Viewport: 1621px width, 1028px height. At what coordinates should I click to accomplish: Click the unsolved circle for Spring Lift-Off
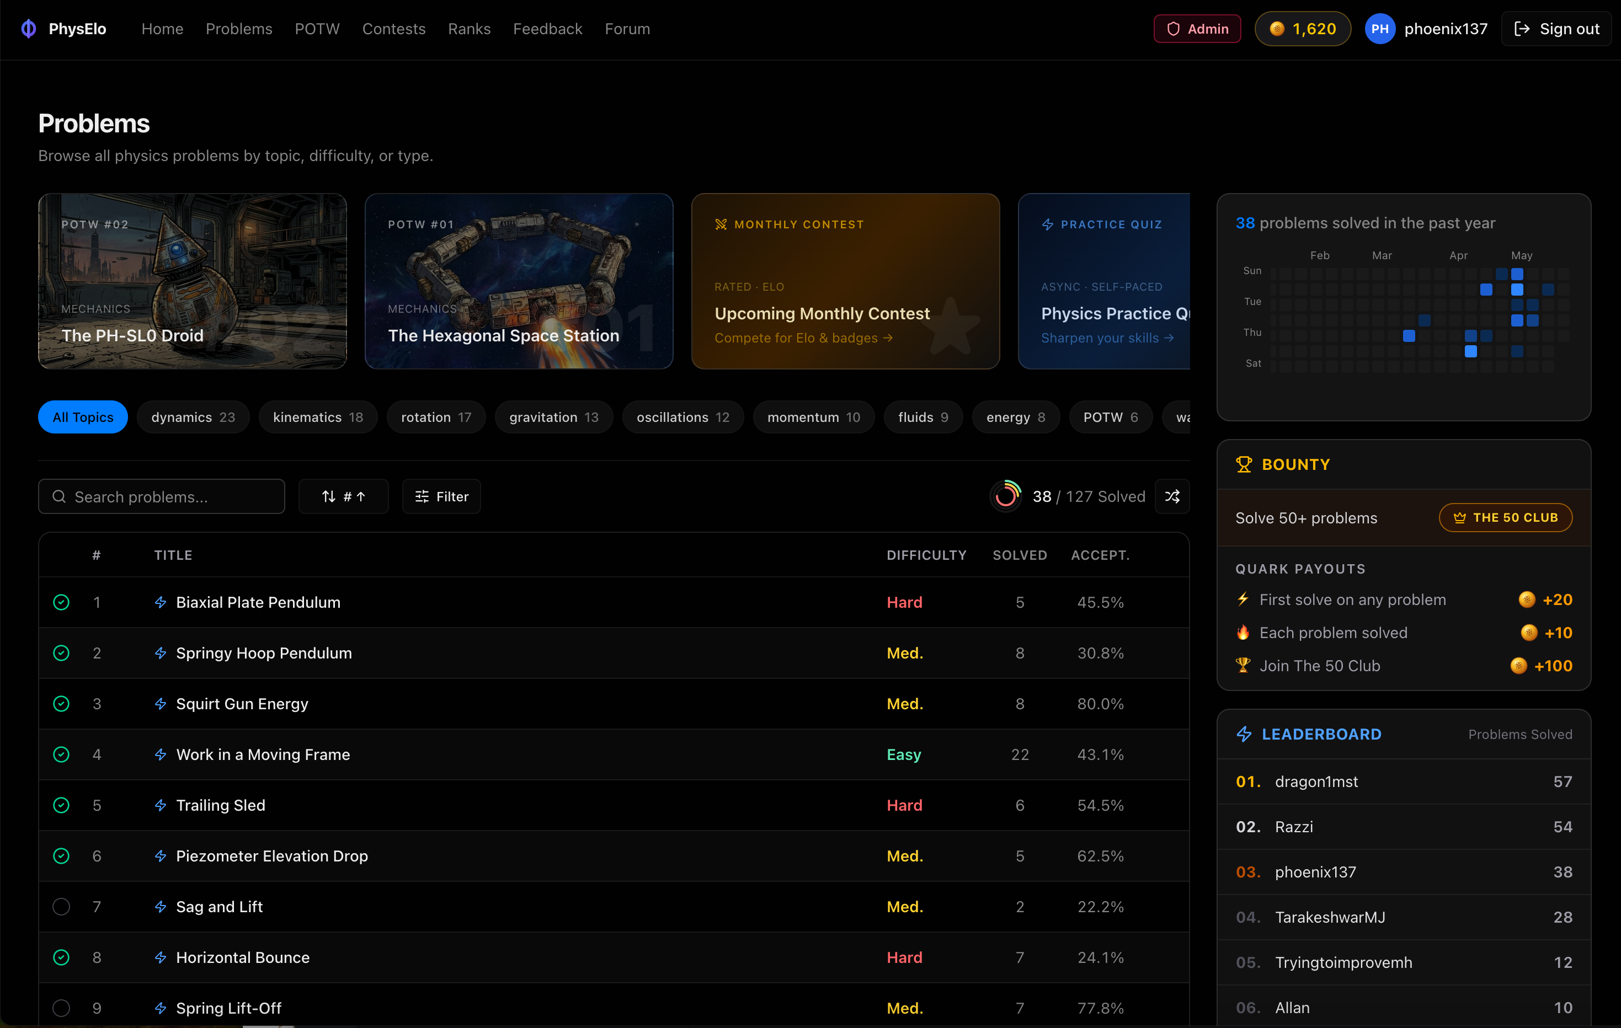[x=61, y=1008]
